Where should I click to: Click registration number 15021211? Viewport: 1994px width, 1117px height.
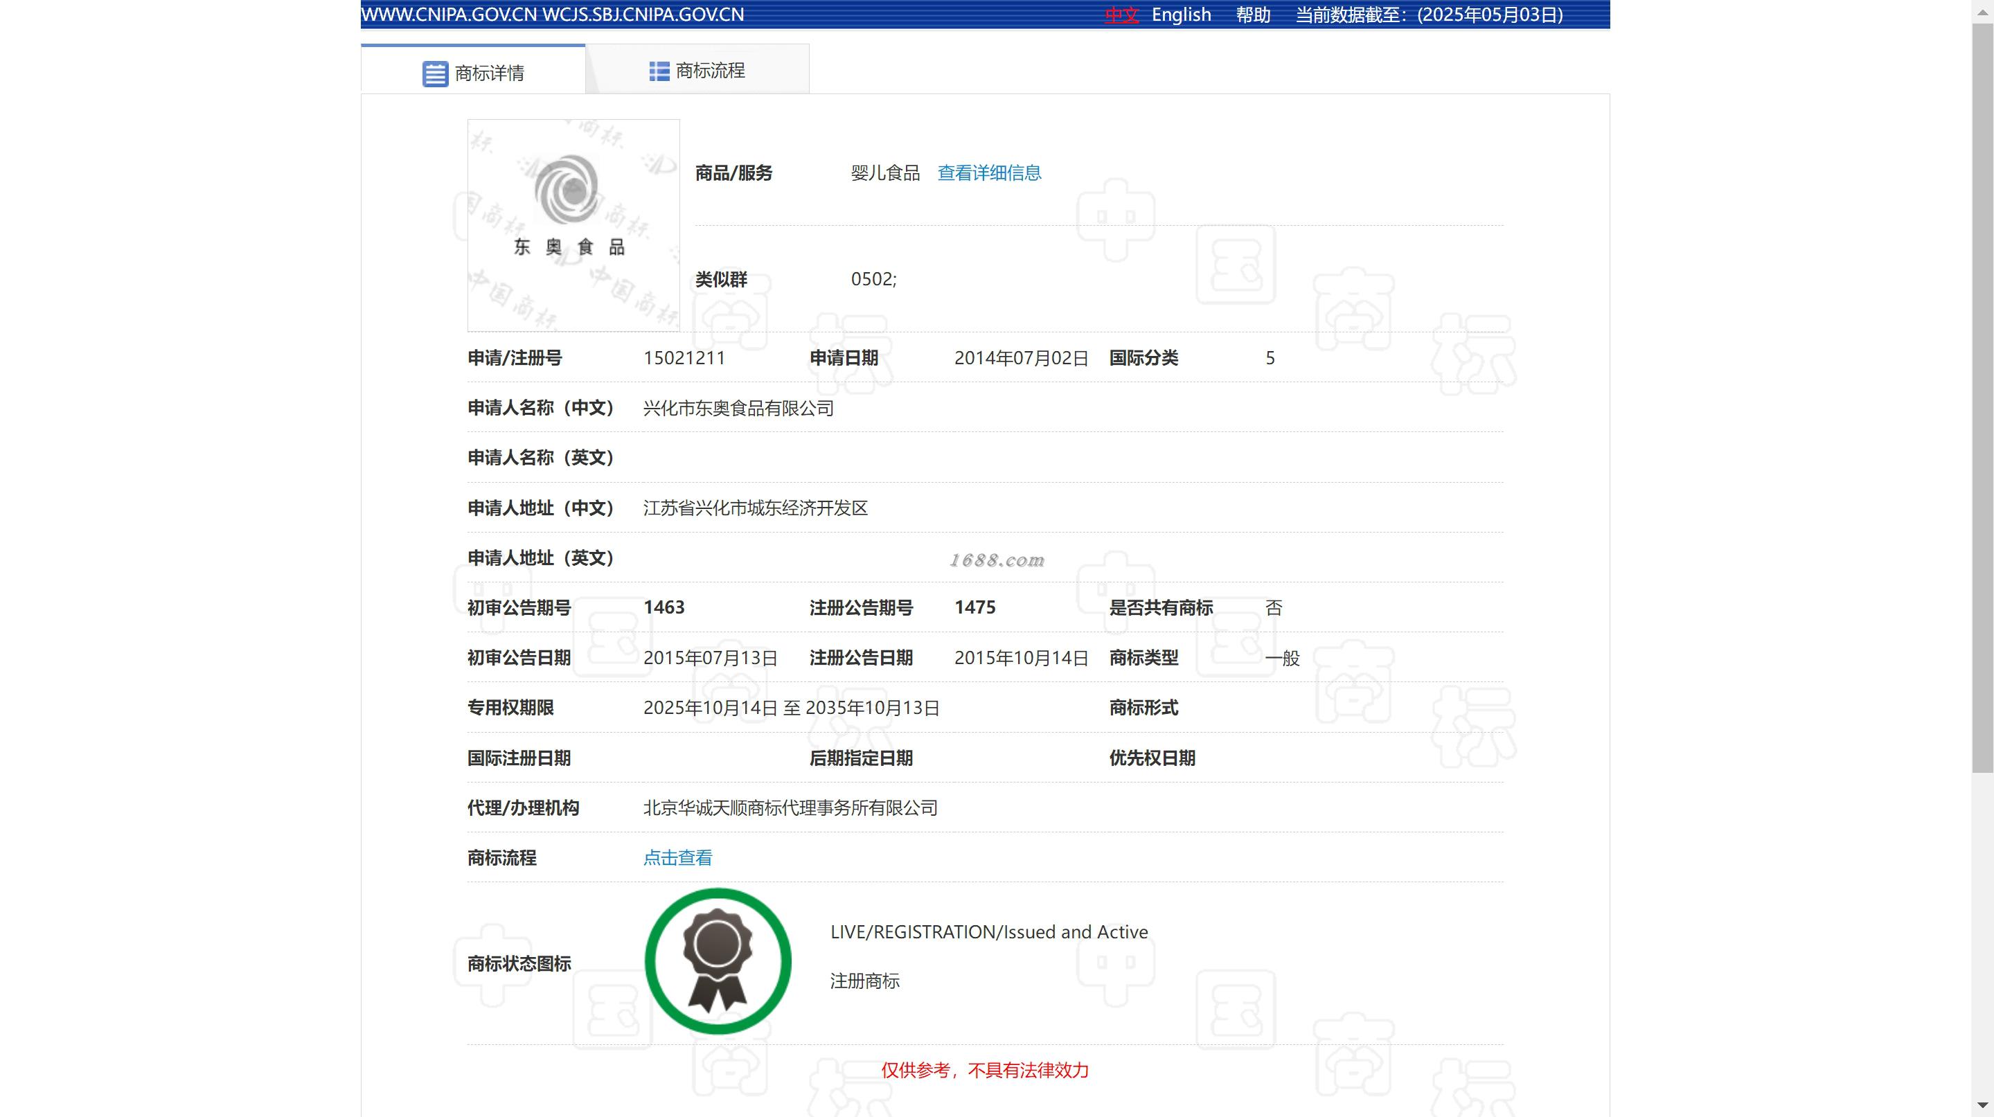point(684,359)
